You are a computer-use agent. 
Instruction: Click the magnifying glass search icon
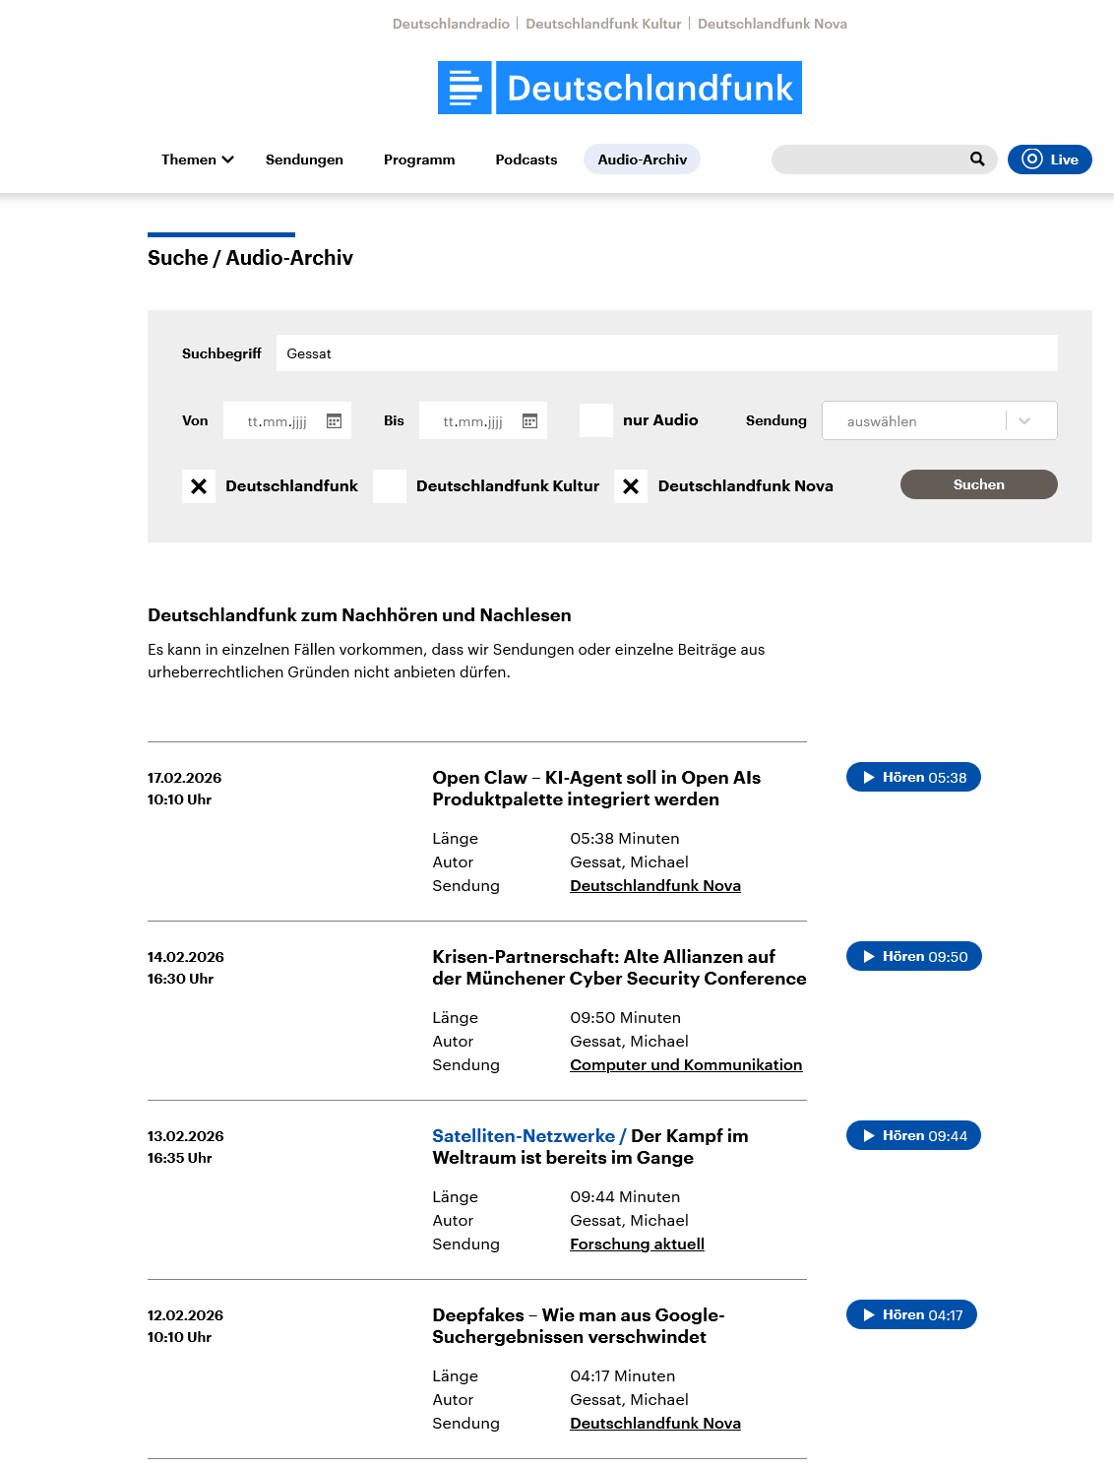click(x=977, y=159)
